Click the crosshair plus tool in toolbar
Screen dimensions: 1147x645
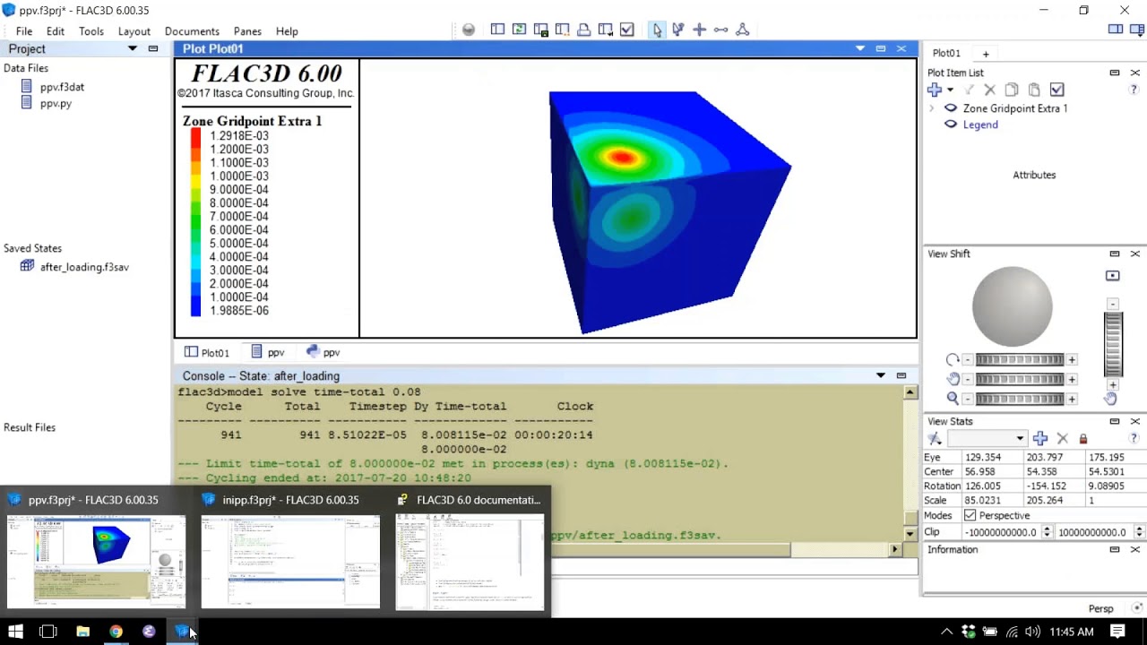(699, 30)
